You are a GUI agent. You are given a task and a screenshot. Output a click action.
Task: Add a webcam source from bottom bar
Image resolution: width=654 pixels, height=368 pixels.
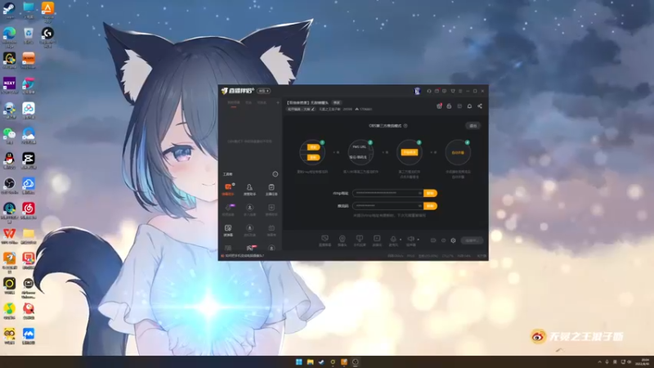point(342,240)
